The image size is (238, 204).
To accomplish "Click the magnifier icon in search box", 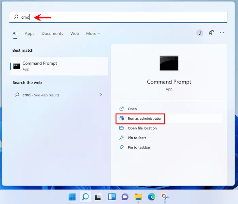I will pyautogui.click(x=16, y=17).
